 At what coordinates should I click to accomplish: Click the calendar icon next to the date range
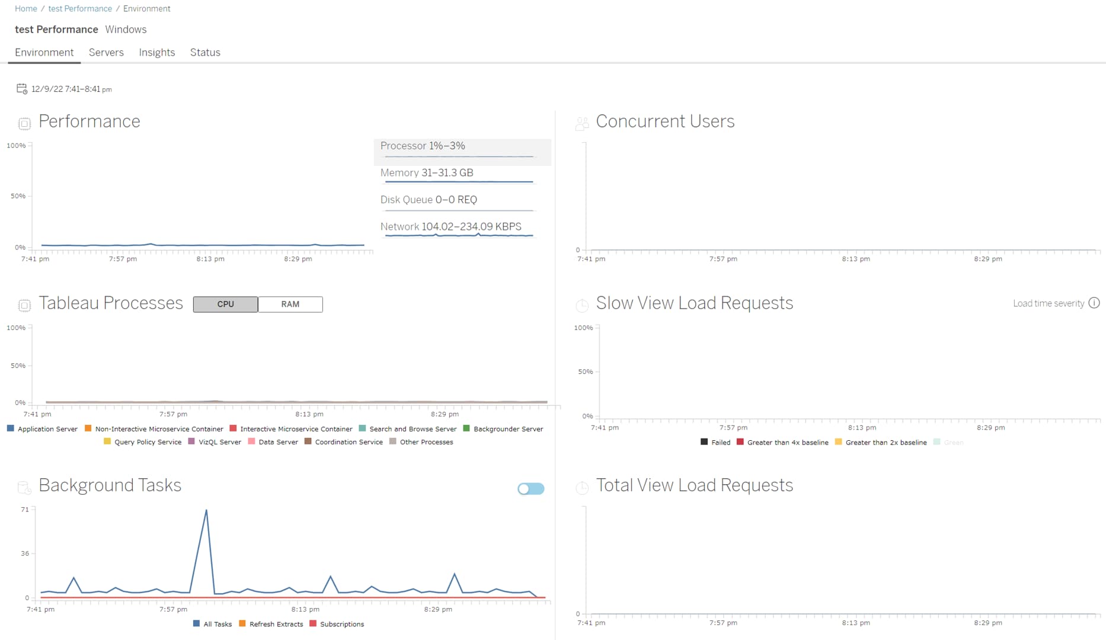tap(21, 89)
